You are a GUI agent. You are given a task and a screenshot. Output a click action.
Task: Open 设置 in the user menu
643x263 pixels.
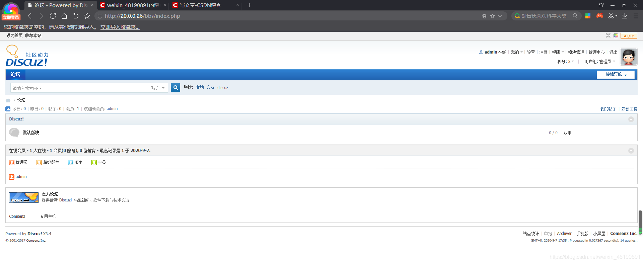point(531,52)
